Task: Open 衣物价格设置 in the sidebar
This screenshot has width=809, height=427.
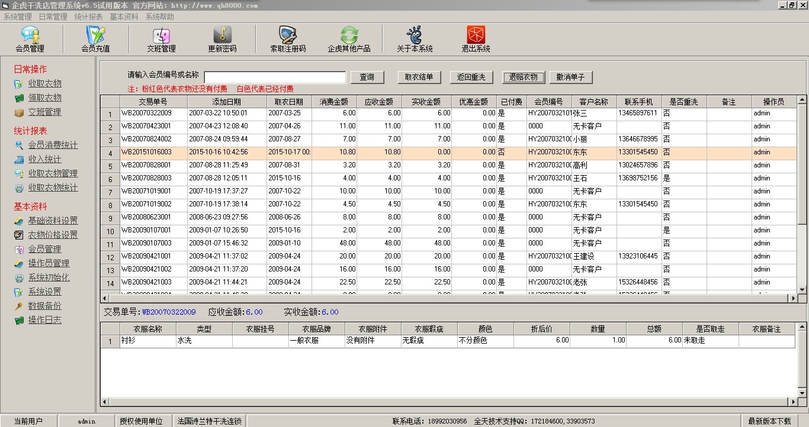Action: point(53,235)
